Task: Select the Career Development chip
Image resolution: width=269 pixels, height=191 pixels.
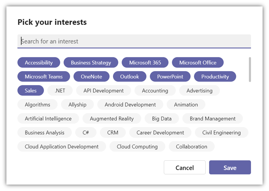Action: point(160,132)
